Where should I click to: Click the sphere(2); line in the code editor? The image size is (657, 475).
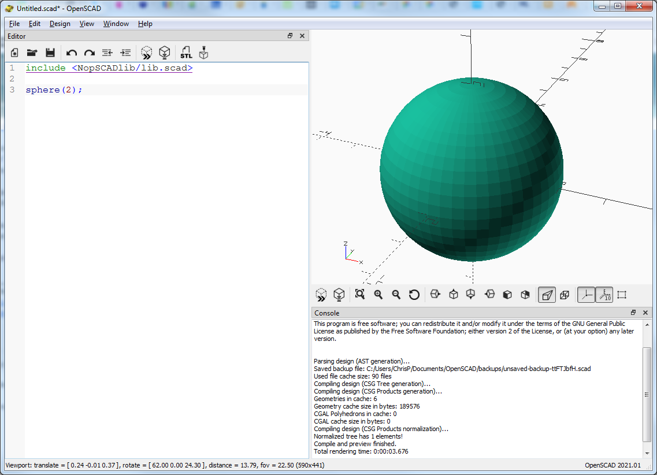[x=54, y=90]
